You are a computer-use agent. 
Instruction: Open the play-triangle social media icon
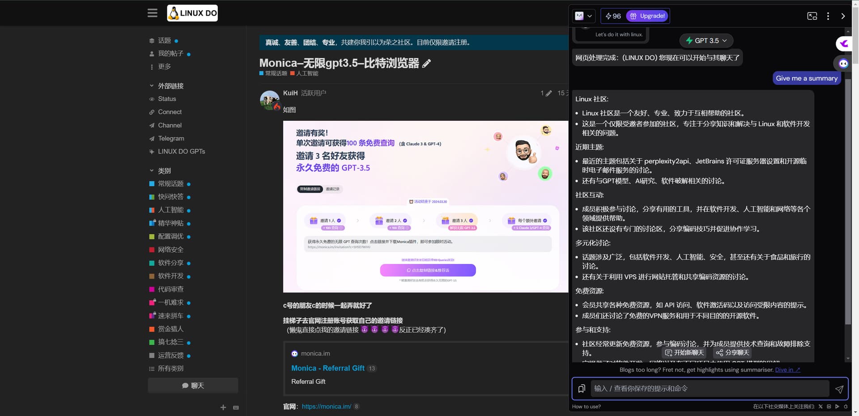pos(837,407)
